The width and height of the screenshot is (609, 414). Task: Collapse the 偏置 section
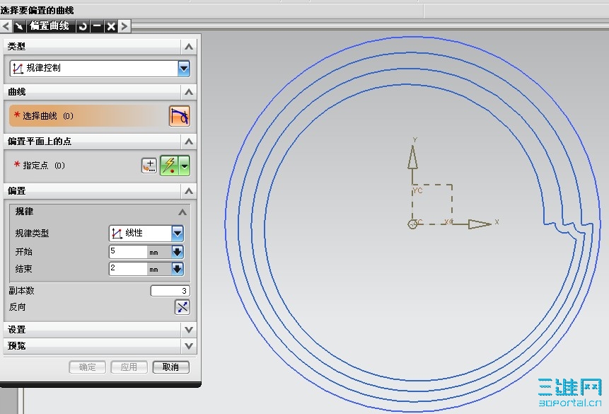(x=189, y=191)
